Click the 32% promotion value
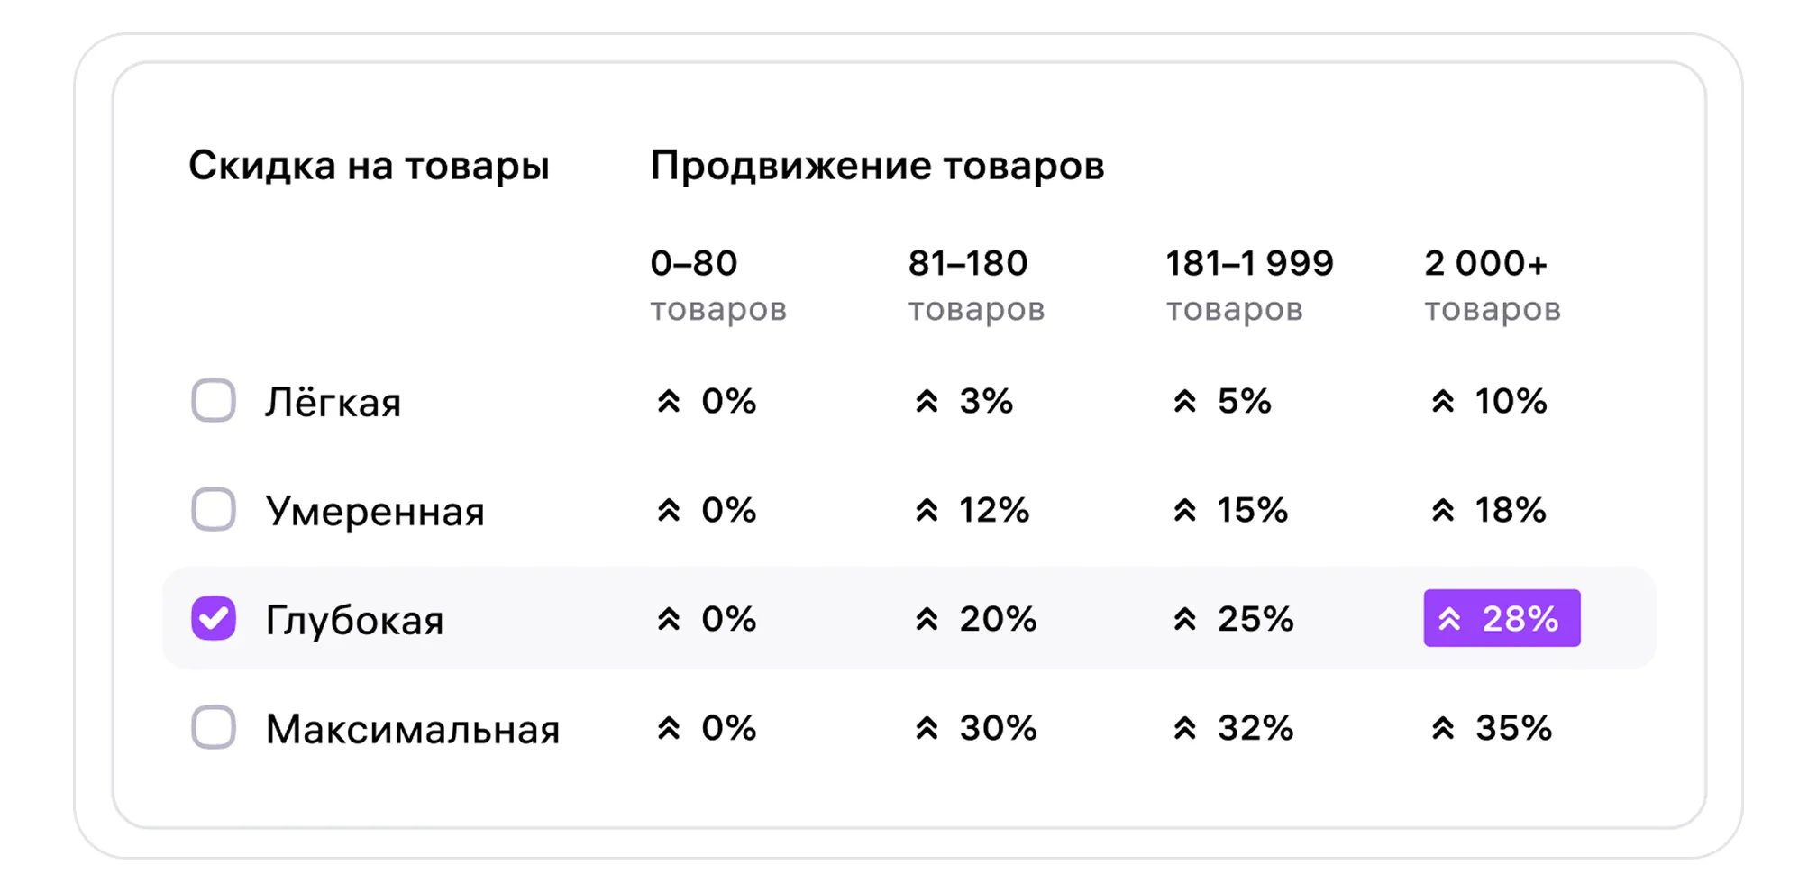The height and width of the screenshot is (892, 1817). (x=1255, y=728)
